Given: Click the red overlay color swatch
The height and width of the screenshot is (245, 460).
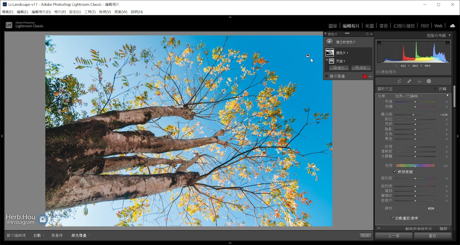Looking at the screenshot, I should coord(365,77).
